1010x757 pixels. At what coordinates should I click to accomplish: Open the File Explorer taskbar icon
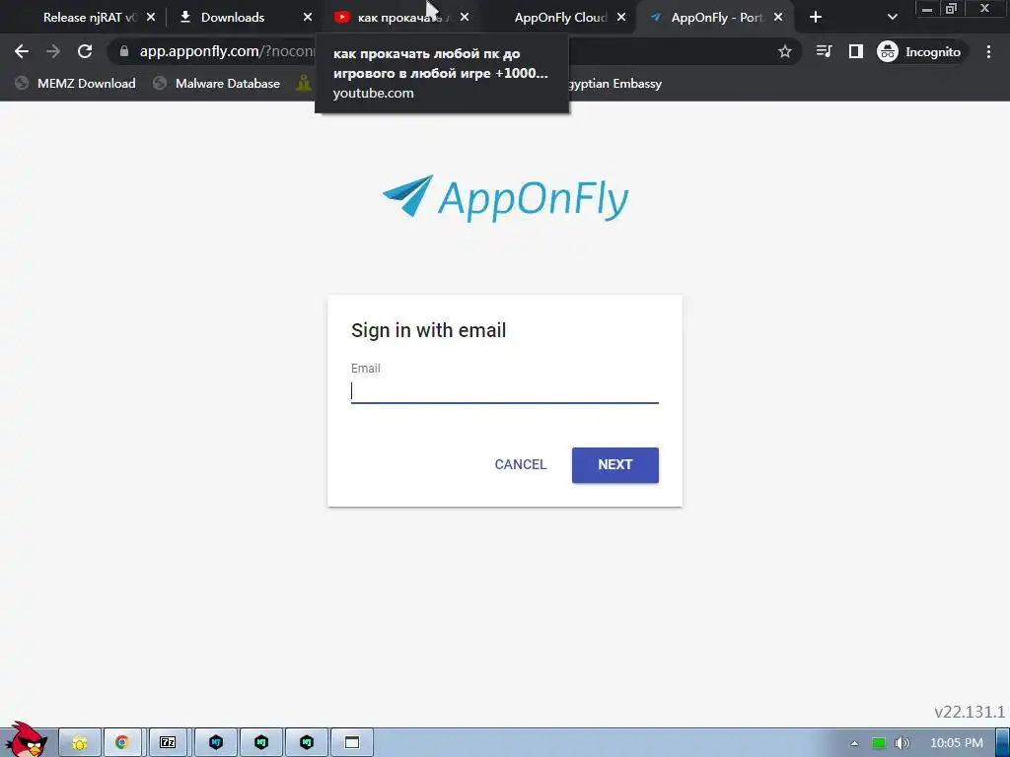pyautogui.click(x=80, y=743)
